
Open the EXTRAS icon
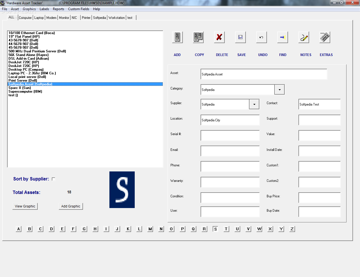[x=325, y=37]
